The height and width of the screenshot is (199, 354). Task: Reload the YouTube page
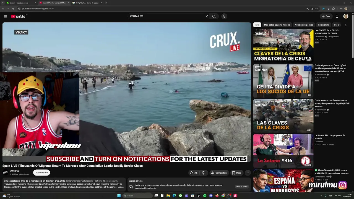coord(13,9)
